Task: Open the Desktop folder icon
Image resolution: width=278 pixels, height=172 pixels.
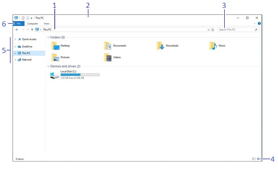Action: point(56,46)
